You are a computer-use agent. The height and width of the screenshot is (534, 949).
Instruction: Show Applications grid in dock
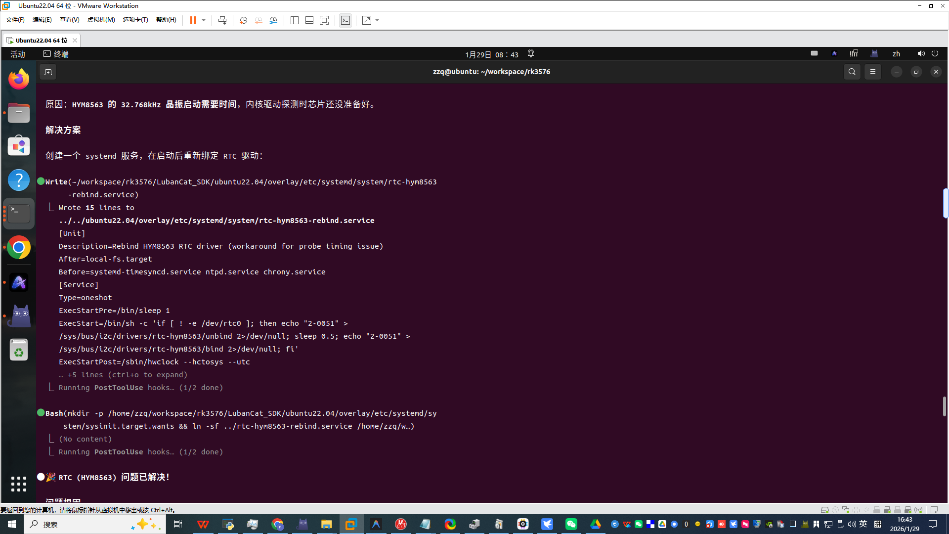tap(19, 484)
